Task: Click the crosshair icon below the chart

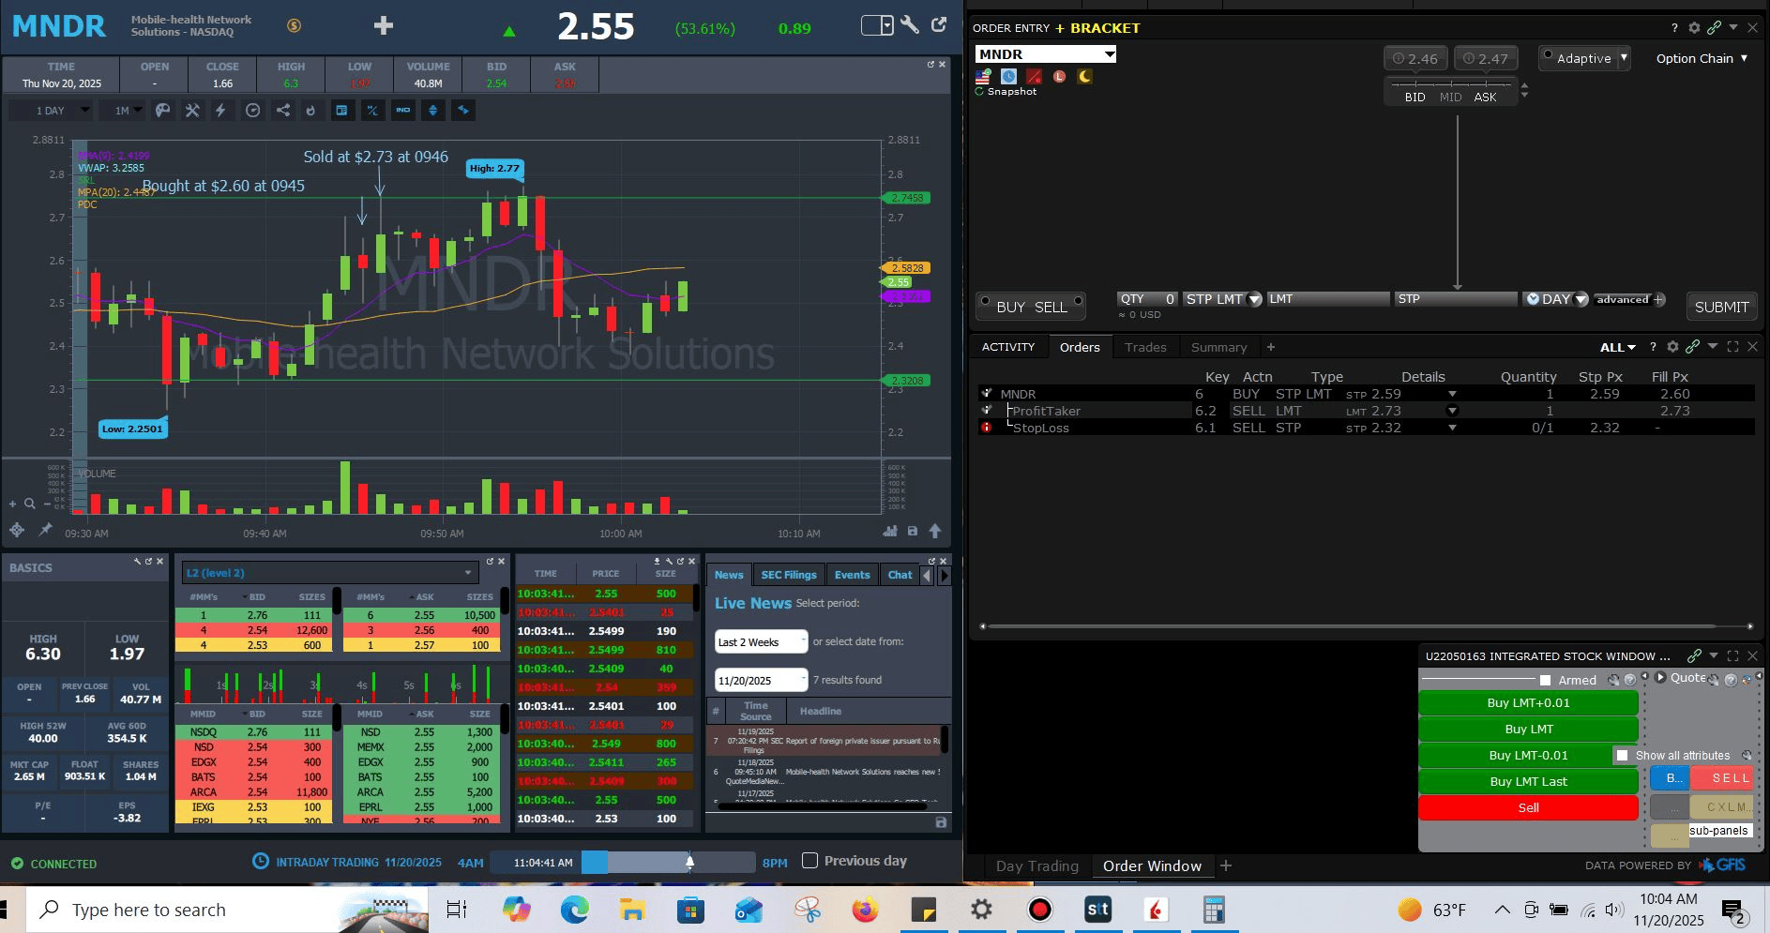Action: point(17,531)
